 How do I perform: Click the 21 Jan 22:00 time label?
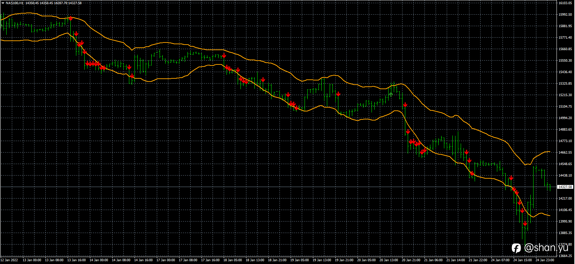[478, 260]
